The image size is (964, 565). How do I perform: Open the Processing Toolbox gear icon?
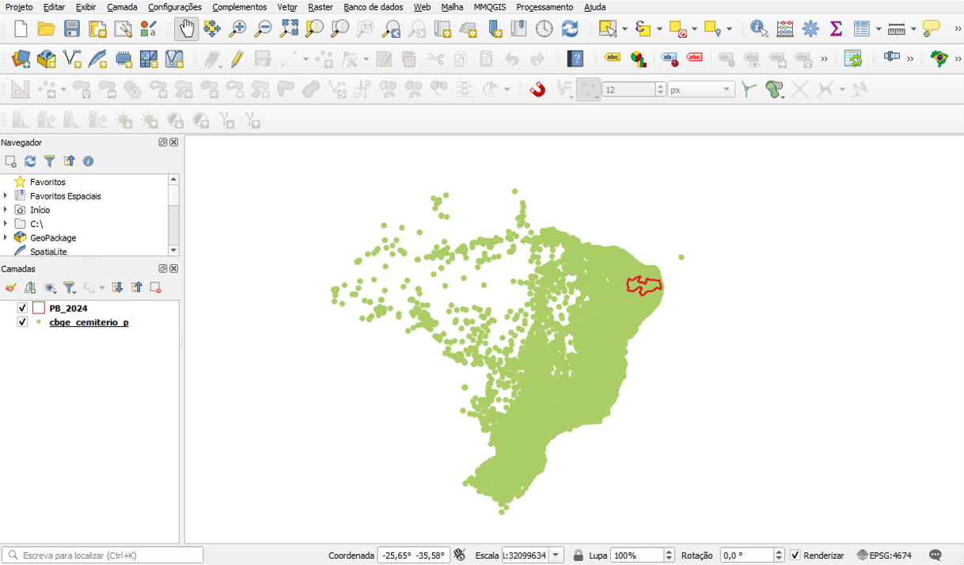[x=810, y=29]
